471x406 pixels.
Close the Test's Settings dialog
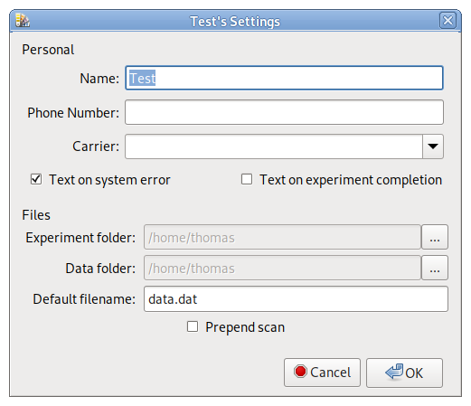(447, 21)
